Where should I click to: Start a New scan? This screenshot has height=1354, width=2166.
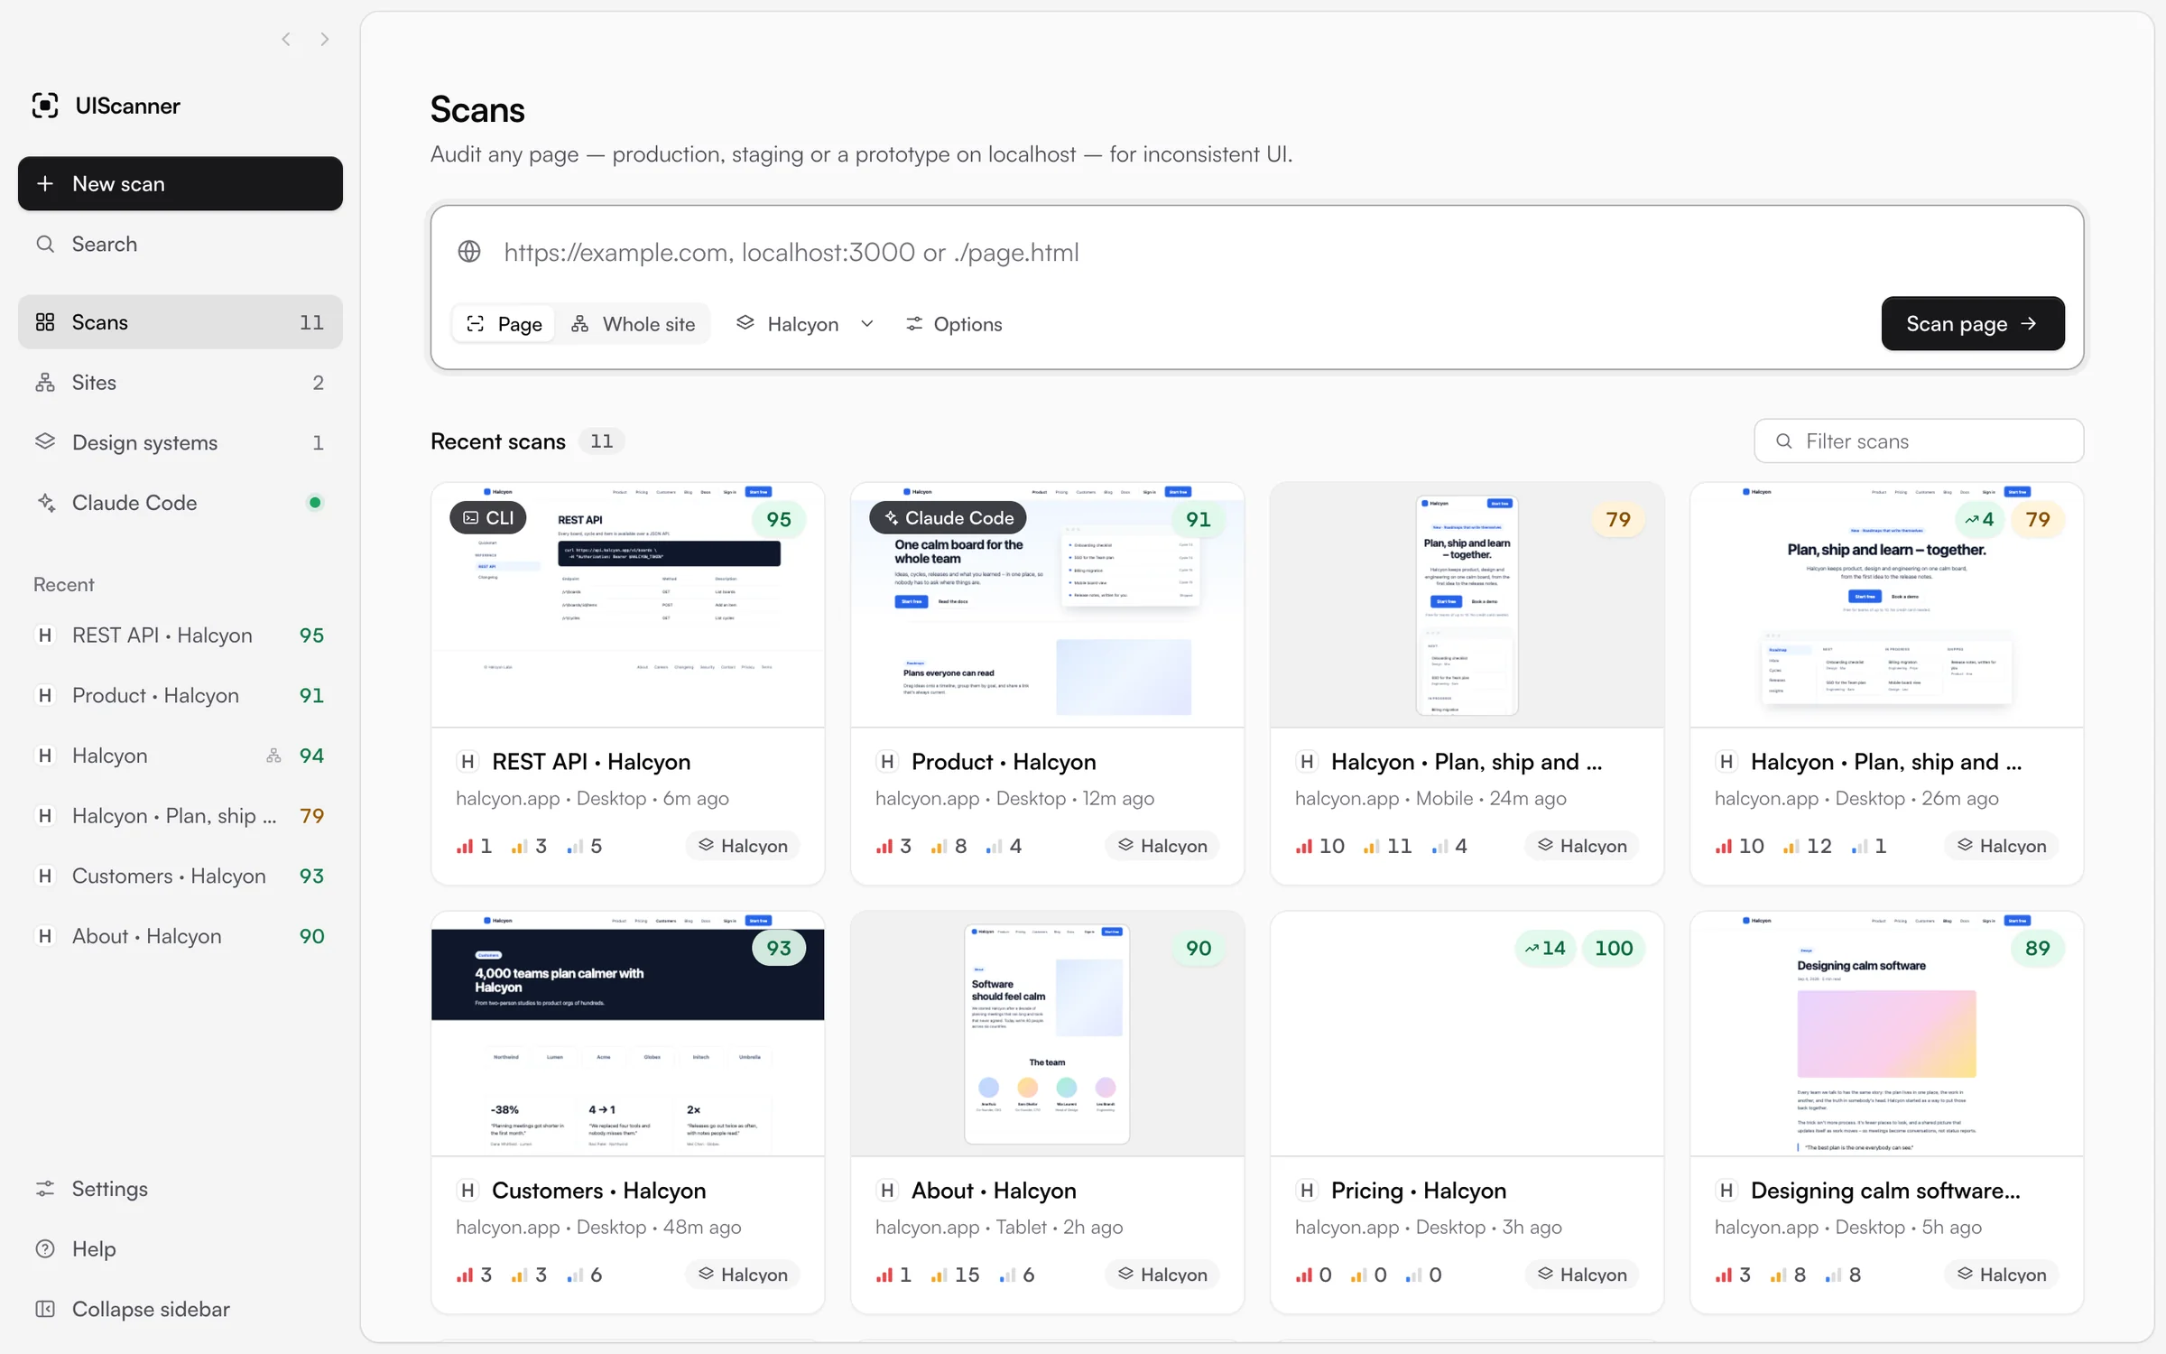point(180,183)
